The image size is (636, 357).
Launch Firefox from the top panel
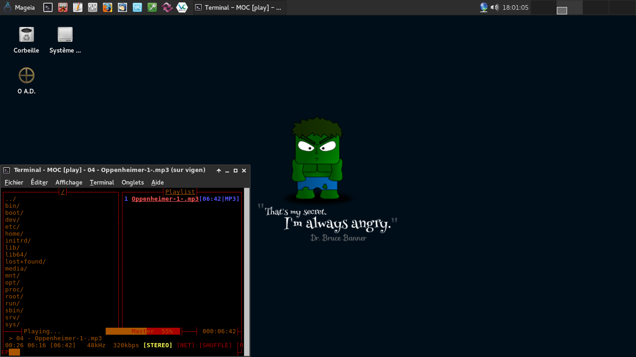tap(108, 7)
